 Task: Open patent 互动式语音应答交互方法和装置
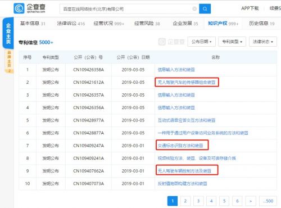tap(187, 120)
